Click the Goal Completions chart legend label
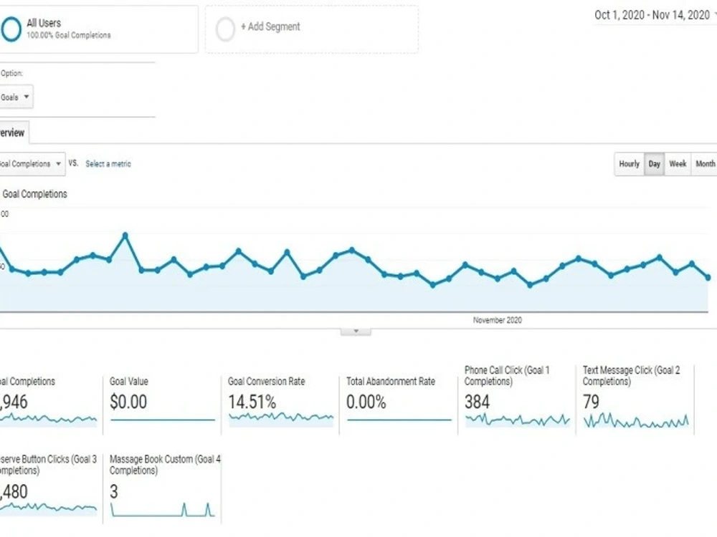The height and width of the screenshot is (537, 717). pos(34,194)
